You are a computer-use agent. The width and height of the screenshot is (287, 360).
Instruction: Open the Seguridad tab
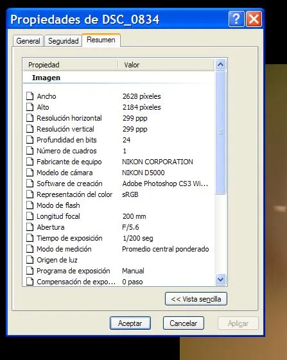(63, 41)
